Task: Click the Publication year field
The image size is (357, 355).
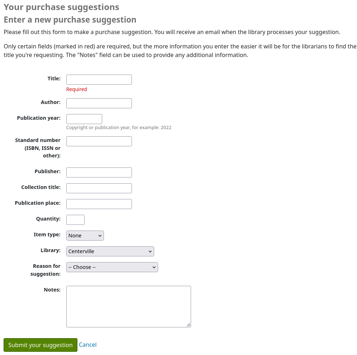Action: pos(84,119)
